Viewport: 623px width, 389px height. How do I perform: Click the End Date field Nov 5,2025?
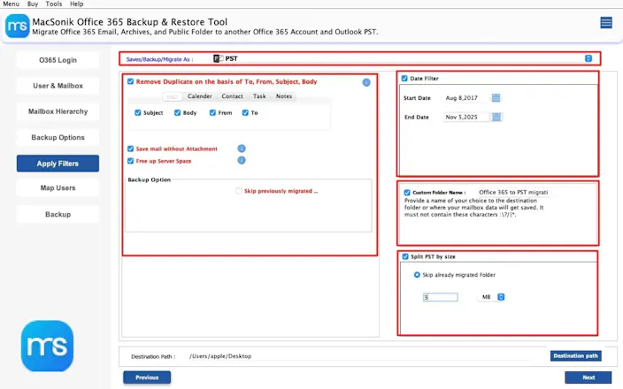[x=466, y=117]
